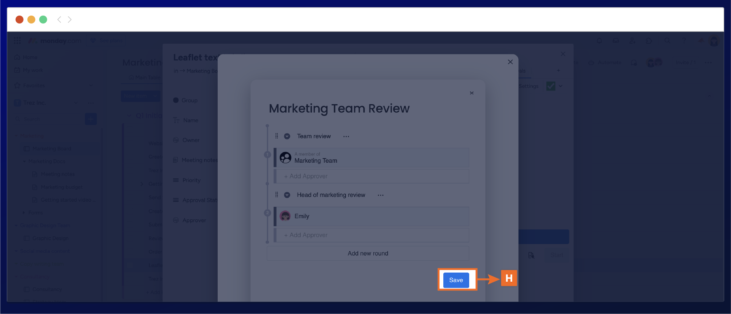This screenshot has height=314, width=731.
Task: Grab the Team review drag handle
Action: pos(277,136)
